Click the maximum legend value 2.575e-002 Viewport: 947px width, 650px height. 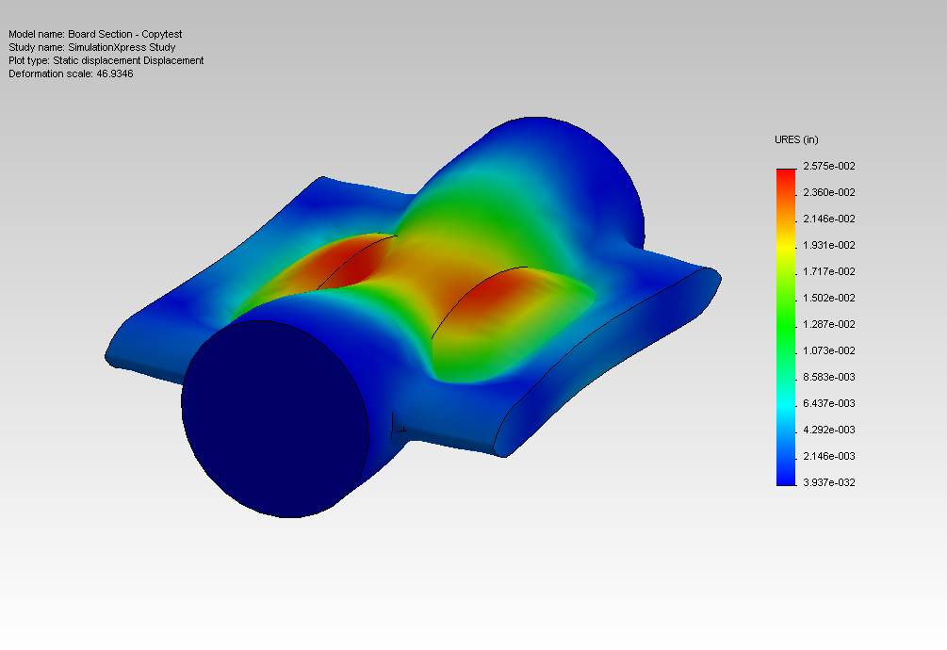point(828,167)
